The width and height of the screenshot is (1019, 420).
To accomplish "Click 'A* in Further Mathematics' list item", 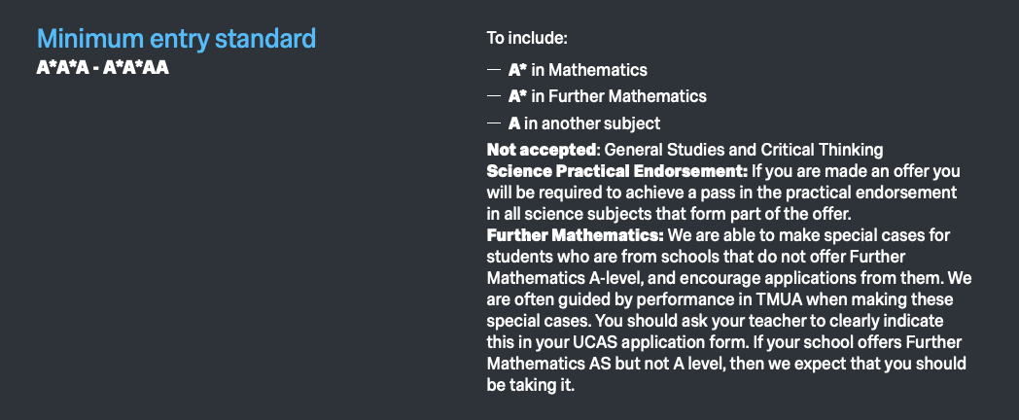I will tap(607, 96).
